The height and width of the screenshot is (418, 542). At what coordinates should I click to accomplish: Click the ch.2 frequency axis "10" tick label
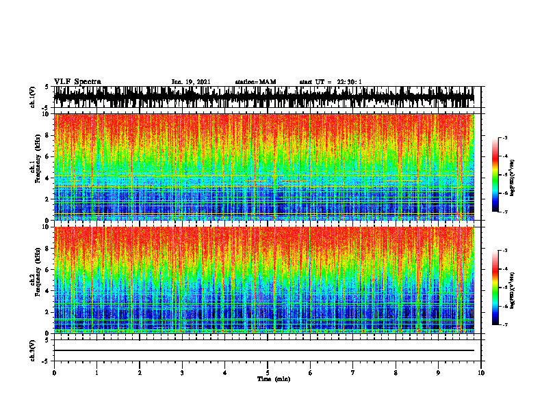coord(47,227)
